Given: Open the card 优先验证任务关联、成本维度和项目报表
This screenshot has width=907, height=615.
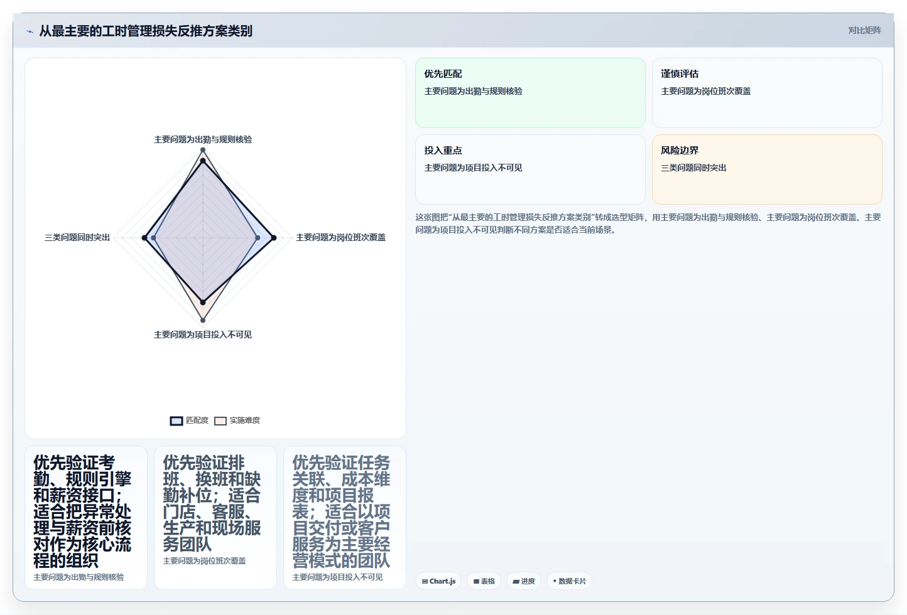Looking at the screenshot, I should (345, 518).
